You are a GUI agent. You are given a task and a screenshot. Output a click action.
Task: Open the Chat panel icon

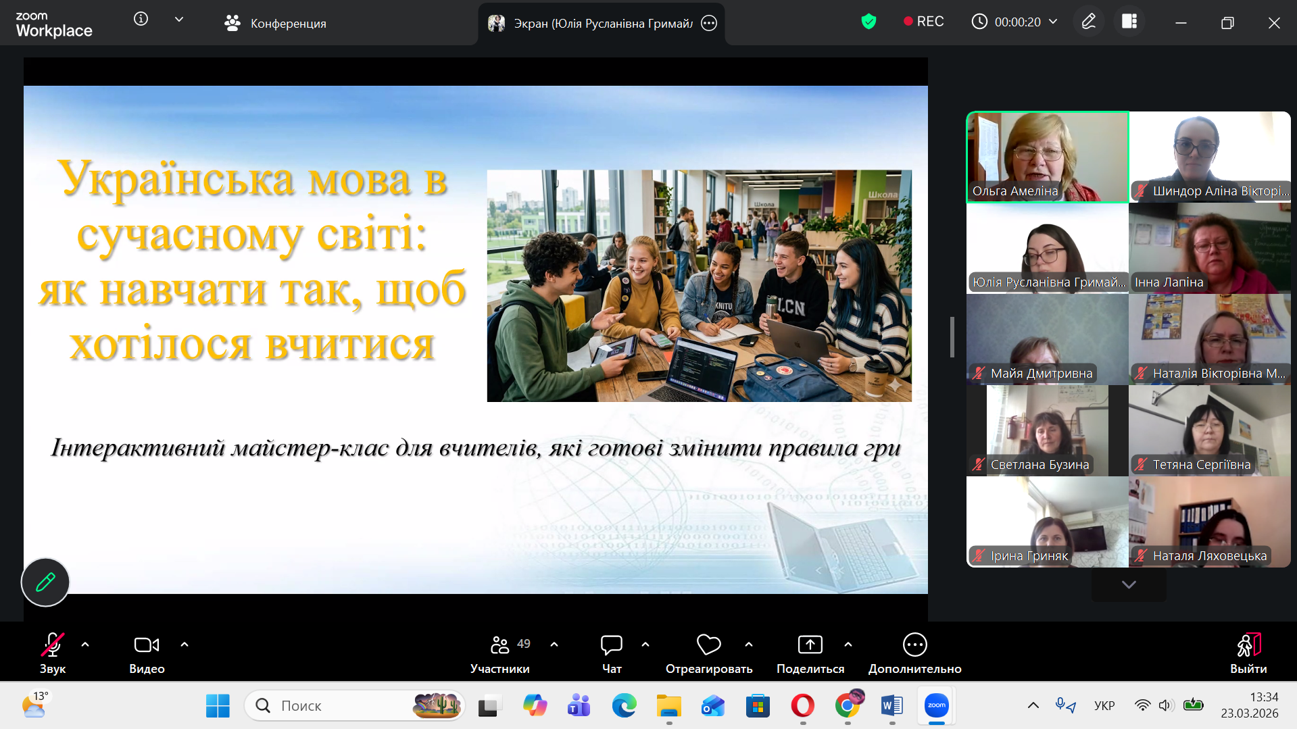[x=611, y=645]
